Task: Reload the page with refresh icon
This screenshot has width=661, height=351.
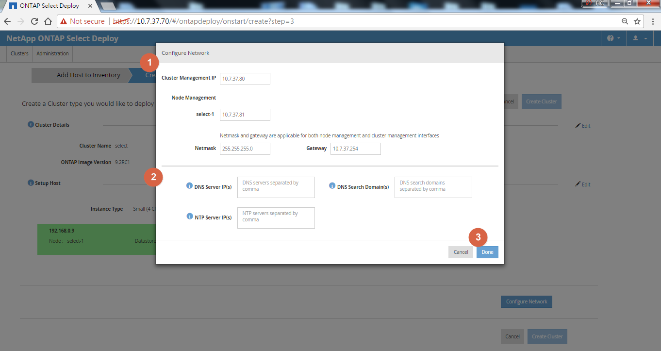Action: 34,21
